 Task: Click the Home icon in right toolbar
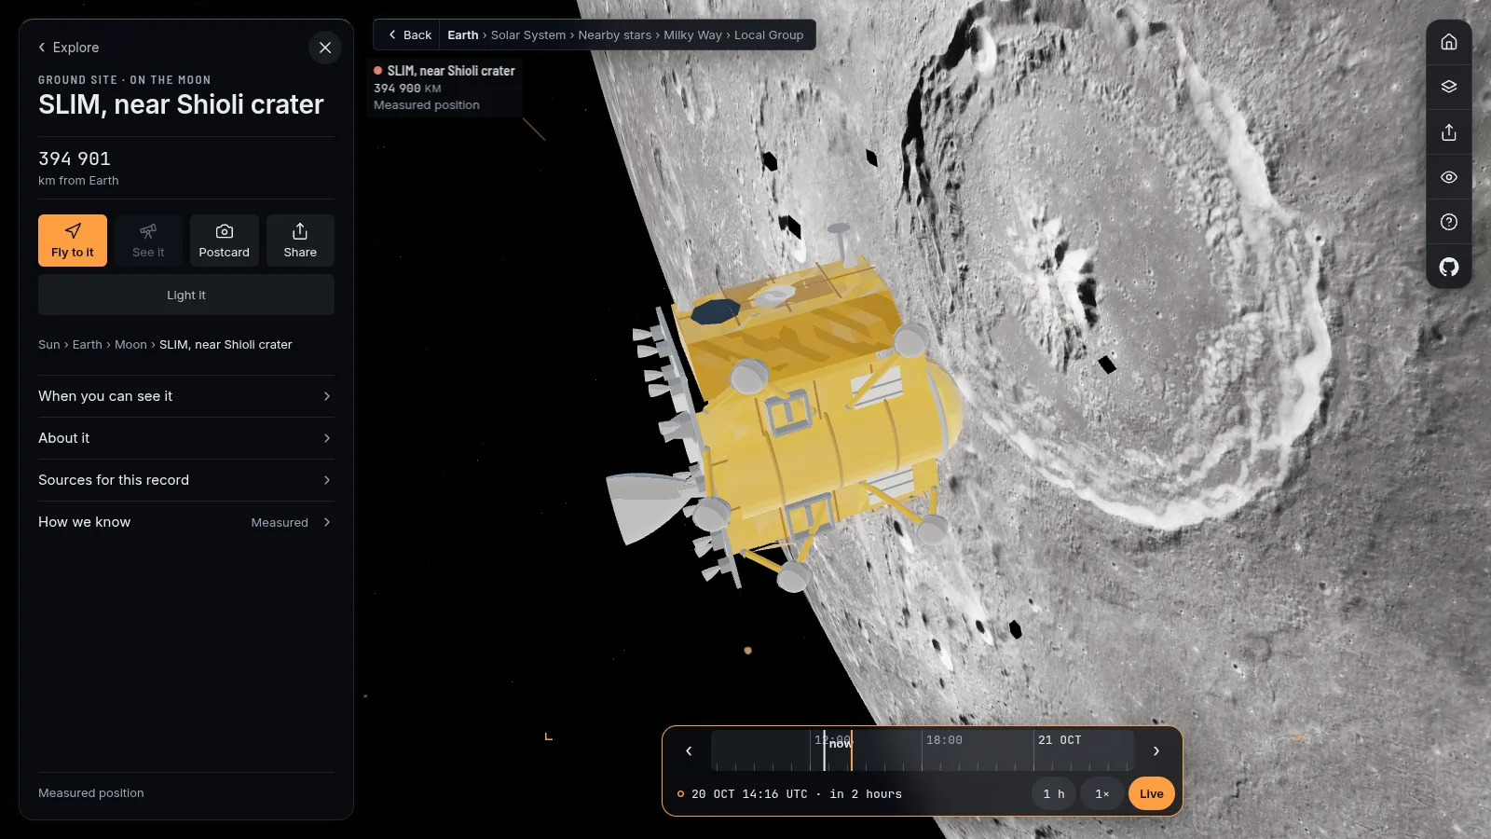[1449, 42]
